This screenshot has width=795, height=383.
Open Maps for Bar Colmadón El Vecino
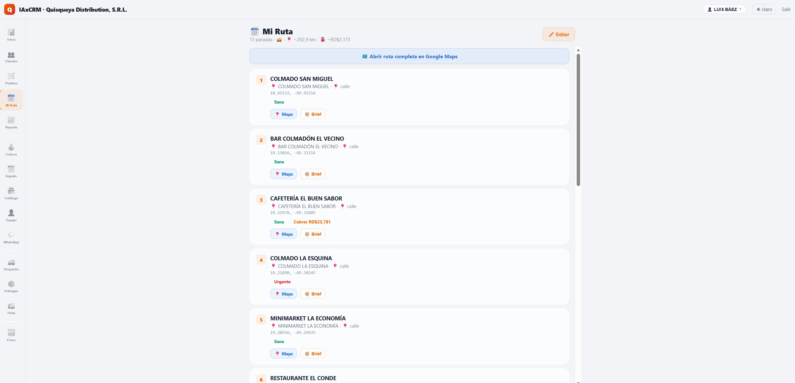click(283, 174)
